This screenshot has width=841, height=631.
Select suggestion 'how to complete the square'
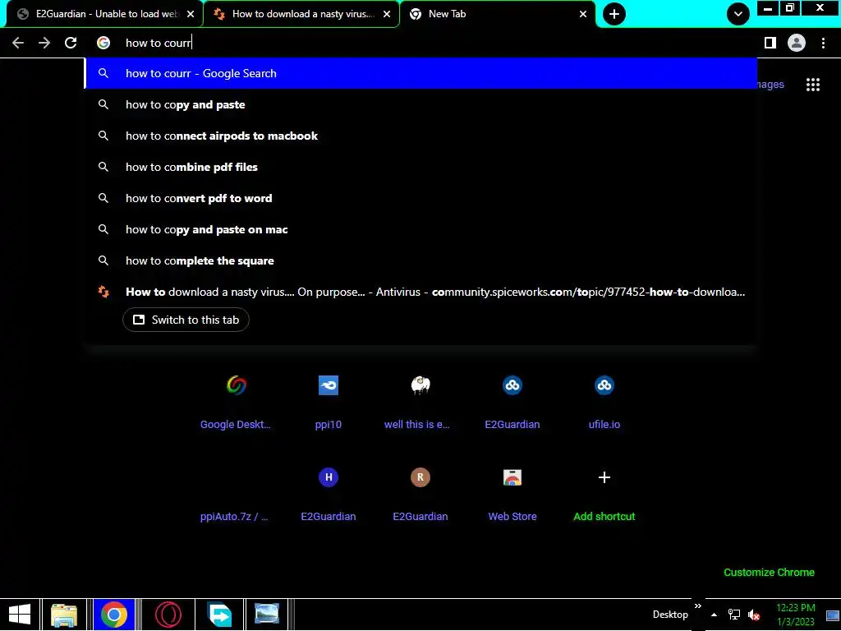coord(420,260)
